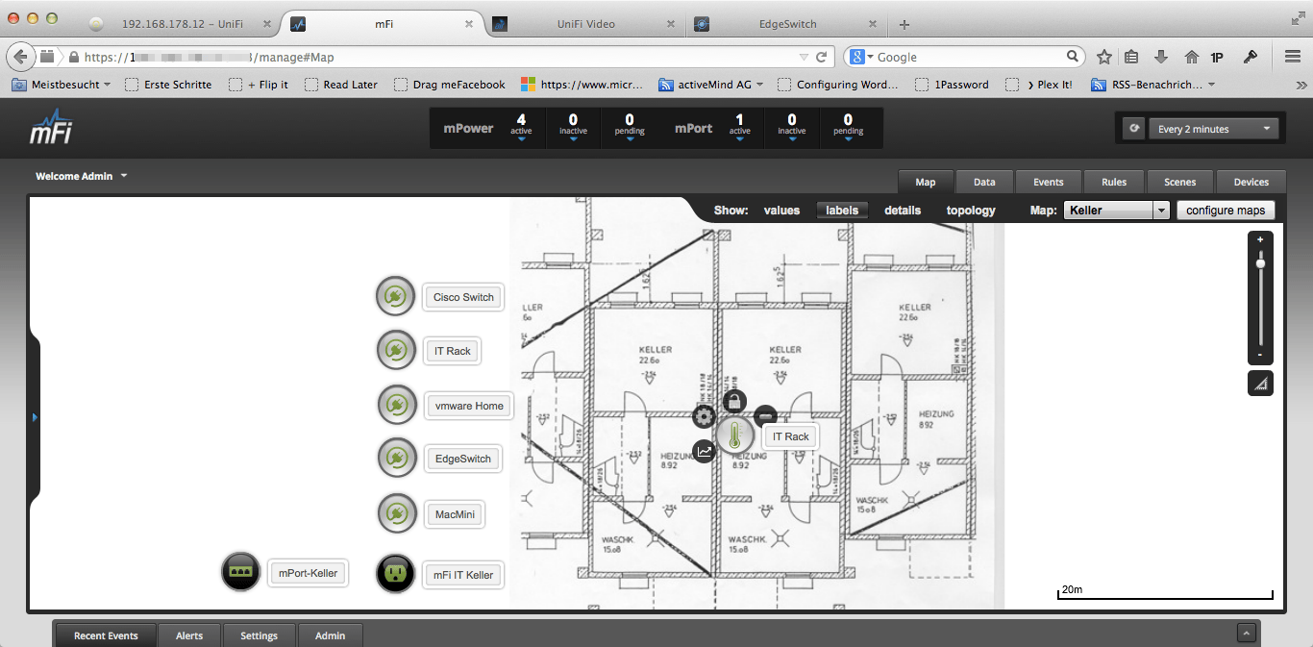Go to browser home page icon
This screenshot has width=1313, height=647.
click(x=1191, y=57)
